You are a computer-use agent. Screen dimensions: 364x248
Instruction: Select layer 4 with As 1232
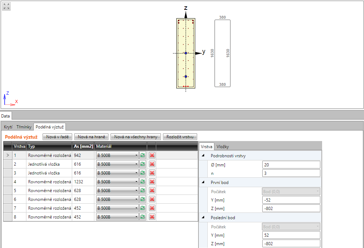click(x=83, y=182)
